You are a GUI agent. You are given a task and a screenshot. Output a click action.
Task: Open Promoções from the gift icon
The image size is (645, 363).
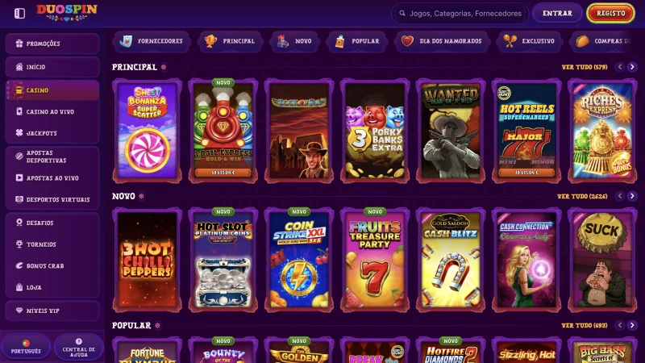click(52, 44)
